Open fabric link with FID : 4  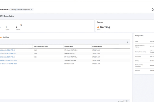pyautogui.click(x=8, y=57)
